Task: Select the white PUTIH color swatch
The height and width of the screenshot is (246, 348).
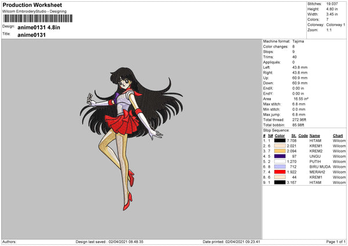Action: tap(280, 161)
